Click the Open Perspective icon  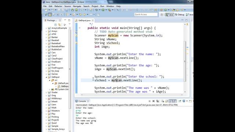[162, 15]
